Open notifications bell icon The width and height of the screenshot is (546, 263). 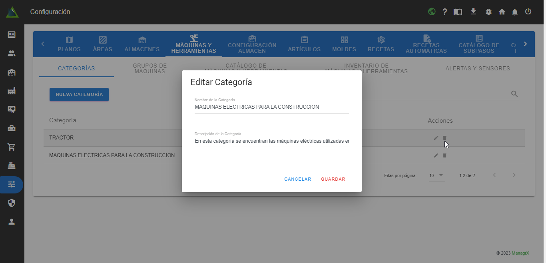point(515,12)
